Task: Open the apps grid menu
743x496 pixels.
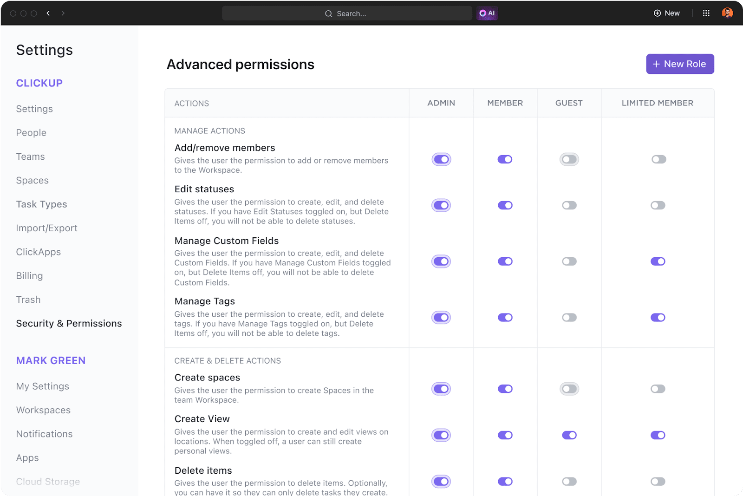Action: tap(706, 13)
